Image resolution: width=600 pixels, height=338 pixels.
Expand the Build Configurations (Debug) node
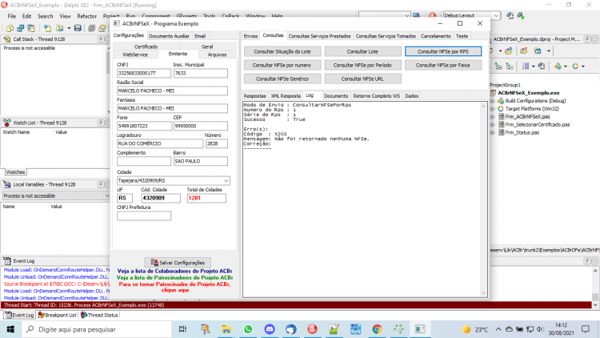[493, 101]
